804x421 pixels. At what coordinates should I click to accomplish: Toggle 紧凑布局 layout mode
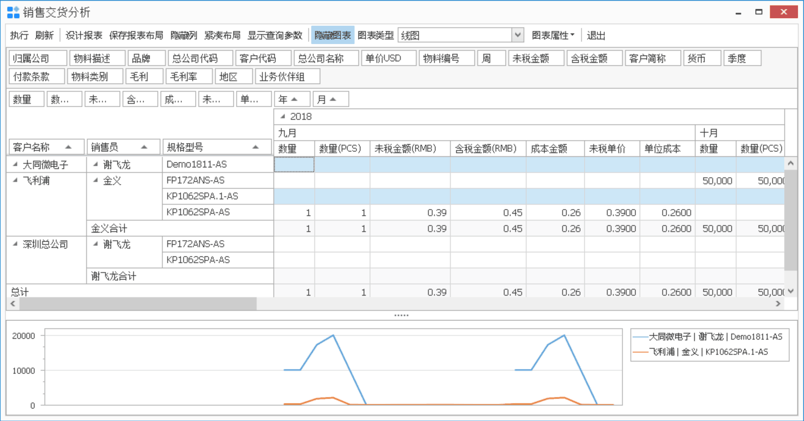[x=222, y=35]
